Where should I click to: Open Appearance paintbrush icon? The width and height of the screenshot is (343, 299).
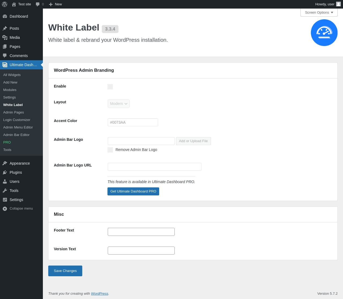[x=5, y=163]
